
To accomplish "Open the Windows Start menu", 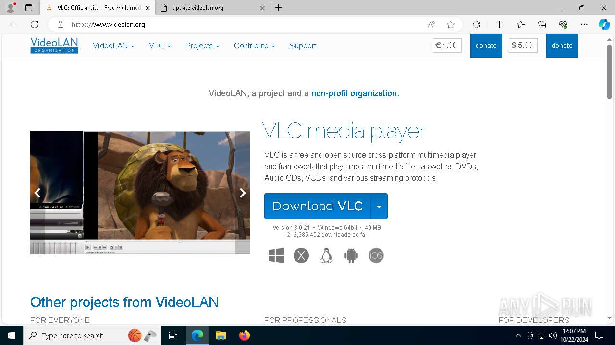I will click(x=12, y=335).
